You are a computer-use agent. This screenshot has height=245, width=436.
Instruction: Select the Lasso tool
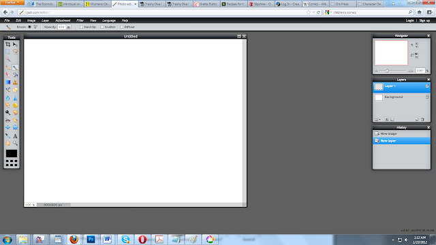(15, 52)
